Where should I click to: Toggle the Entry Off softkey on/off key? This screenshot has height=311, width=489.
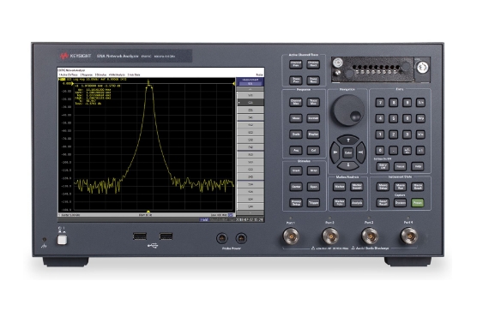383,166
